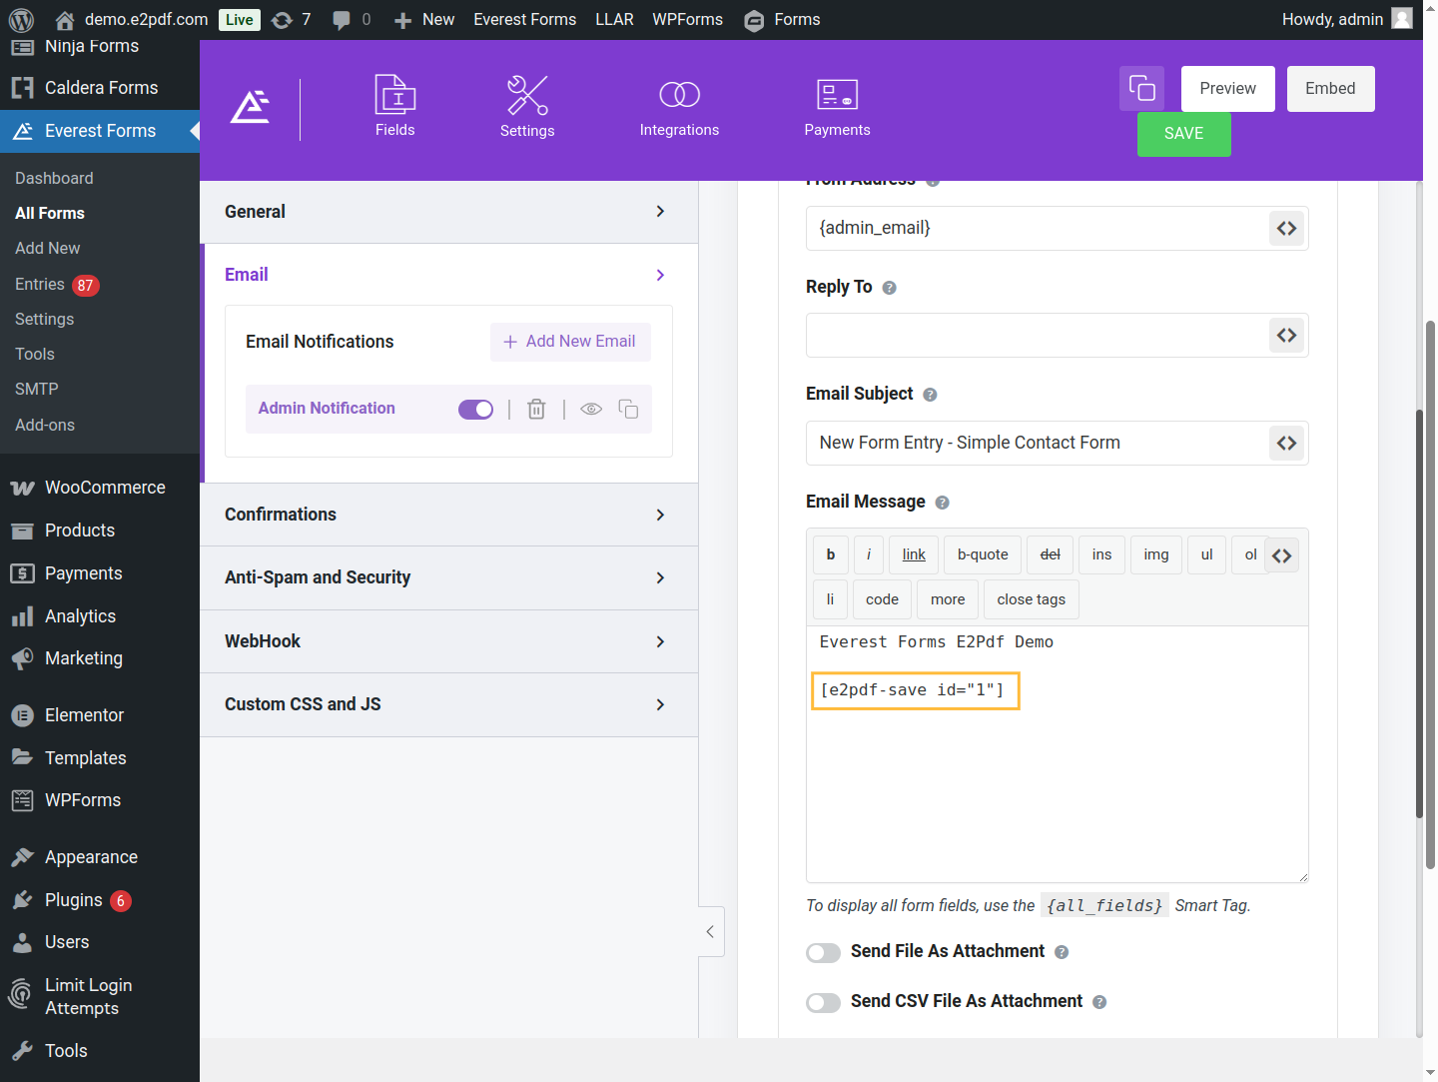Open smart tags for Email Subject
The height and width of the screenshot is (1082, 1438).
[1286, 443]
